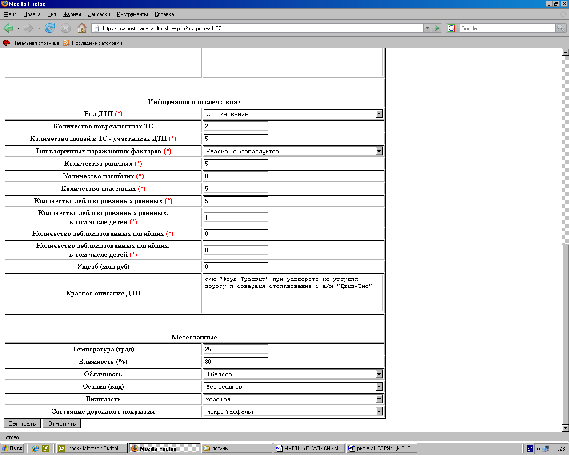Open the Вид ДТП dropdown
Viewport: 569px width, 455px height.
pyautogui.click(x=379, y=114)
